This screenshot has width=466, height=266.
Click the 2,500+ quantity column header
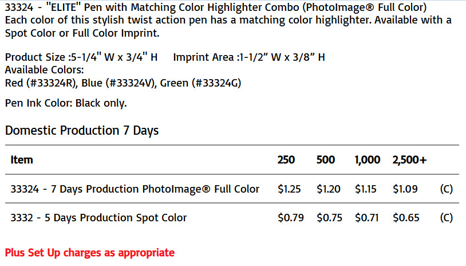(x=409, y=160)
